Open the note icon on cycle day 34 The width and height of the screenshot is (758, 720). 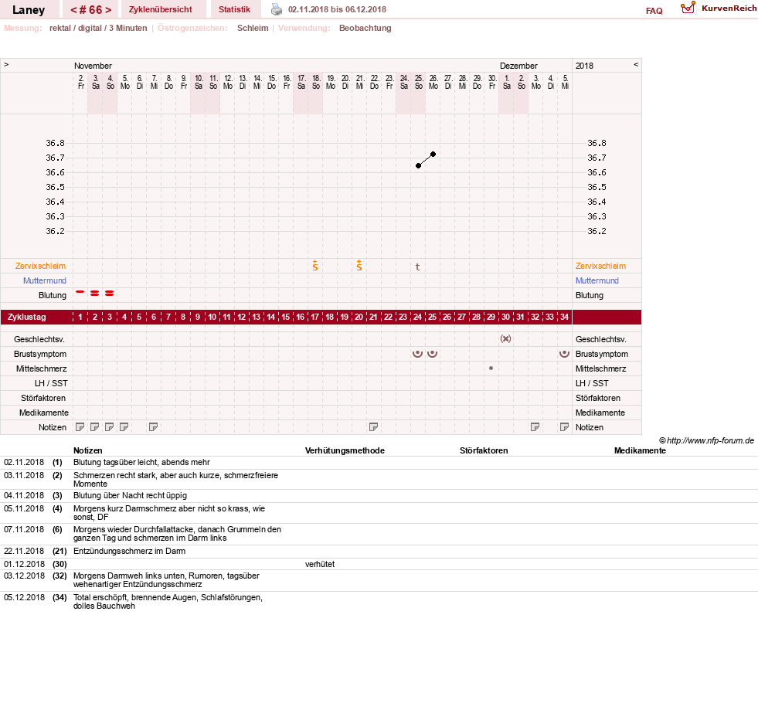564,427
